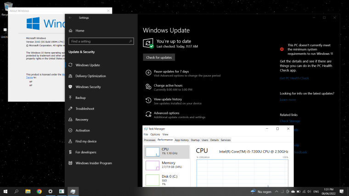Click Learn more about latest updates
The image size is (349, 196).
[288, 100]
